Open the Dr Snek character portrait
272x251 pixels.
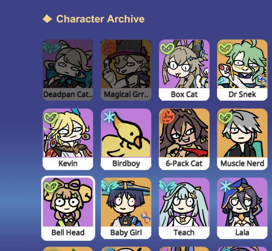[242, 64]
